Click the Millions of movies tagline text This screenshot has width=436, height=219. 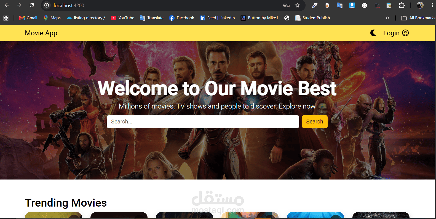[x=217, y=106]
